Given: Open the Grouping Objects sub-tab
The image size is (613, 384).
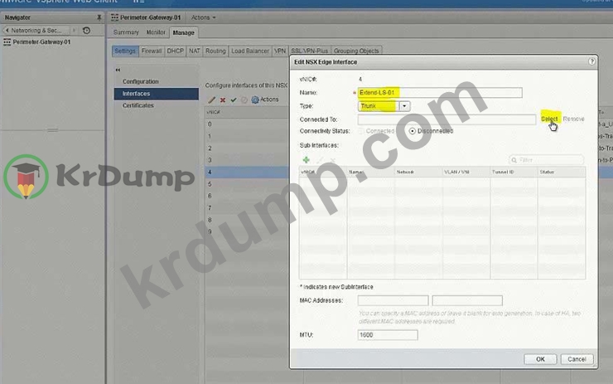Looking at the screenshot, I should click(x=356, y=51).
